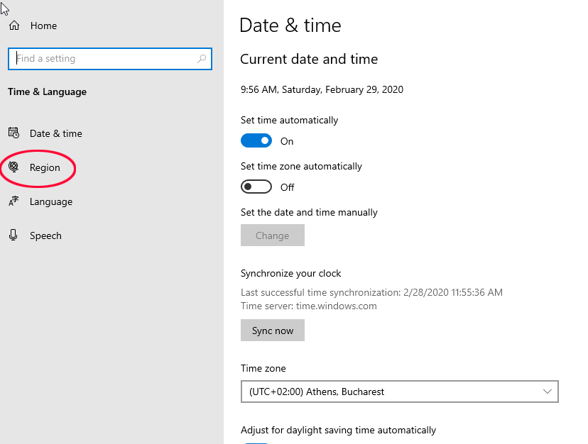Image resolution: width=588 pixels, height=444 pixels.
Task: Click the Home house icon
Action: (14, 26)
